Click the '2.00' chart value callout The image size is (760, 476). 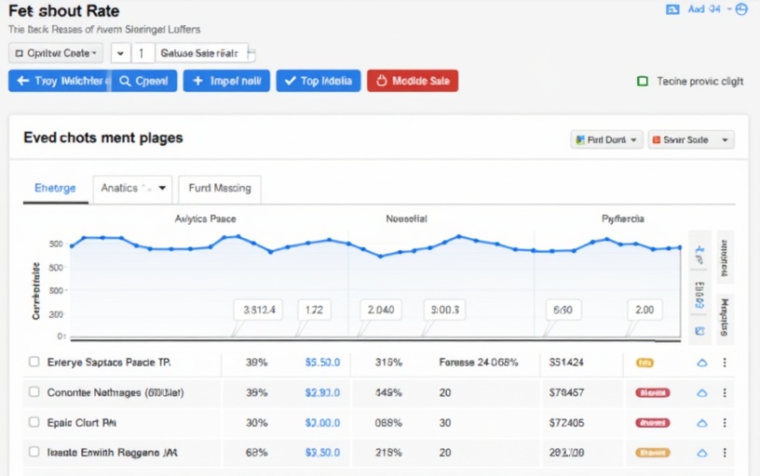645,310
